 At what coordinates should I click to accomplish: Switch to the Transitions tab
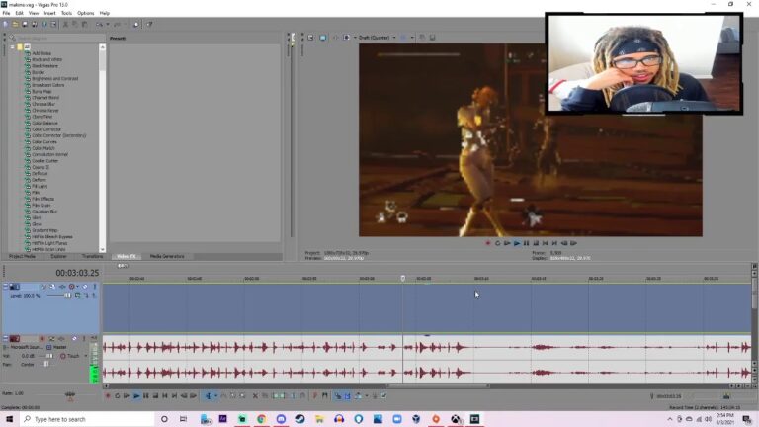[92, 256]
